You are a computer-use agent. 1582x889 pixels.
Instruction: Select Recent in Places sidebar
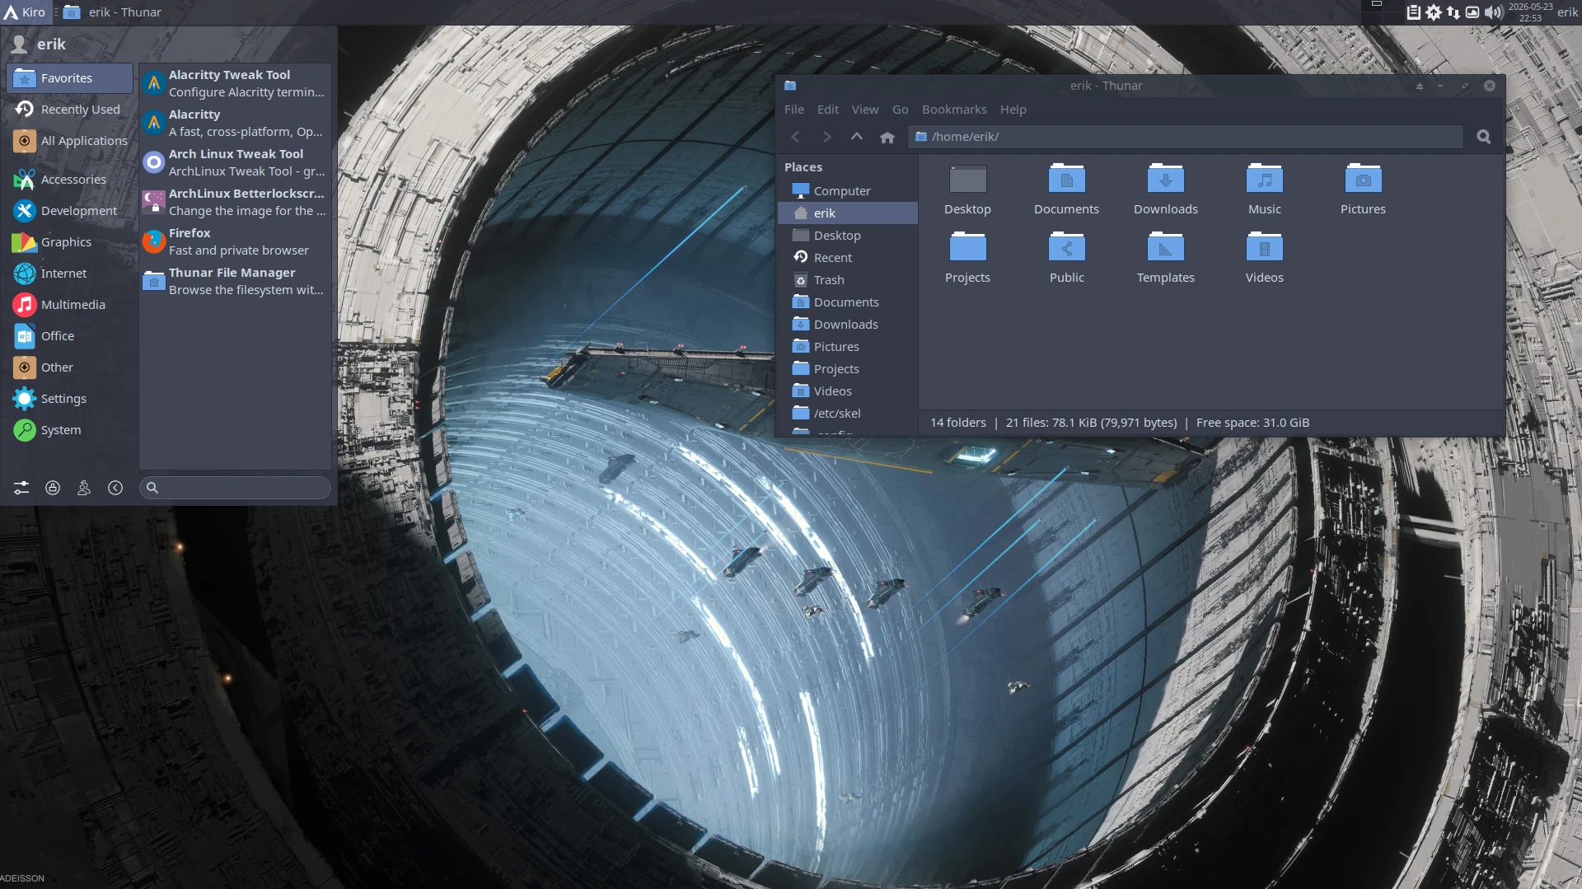(x=848, y=258)
